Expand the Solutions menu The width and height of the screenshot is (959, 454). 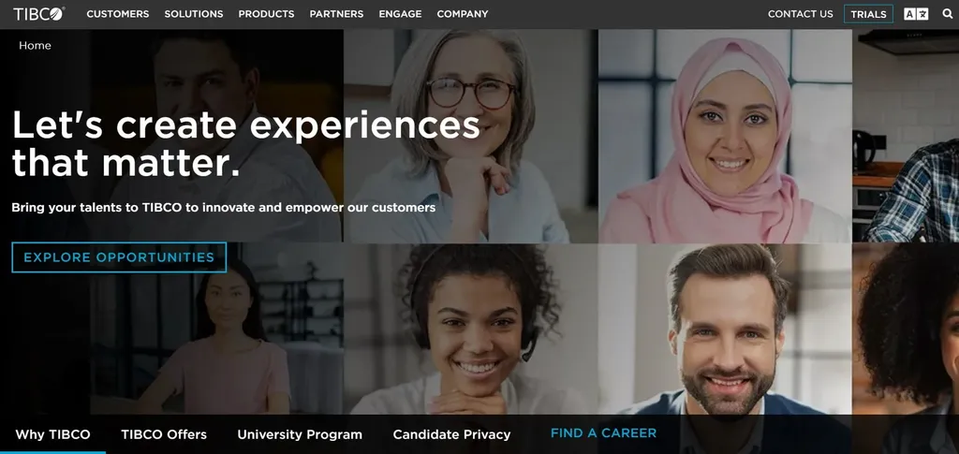194,13
